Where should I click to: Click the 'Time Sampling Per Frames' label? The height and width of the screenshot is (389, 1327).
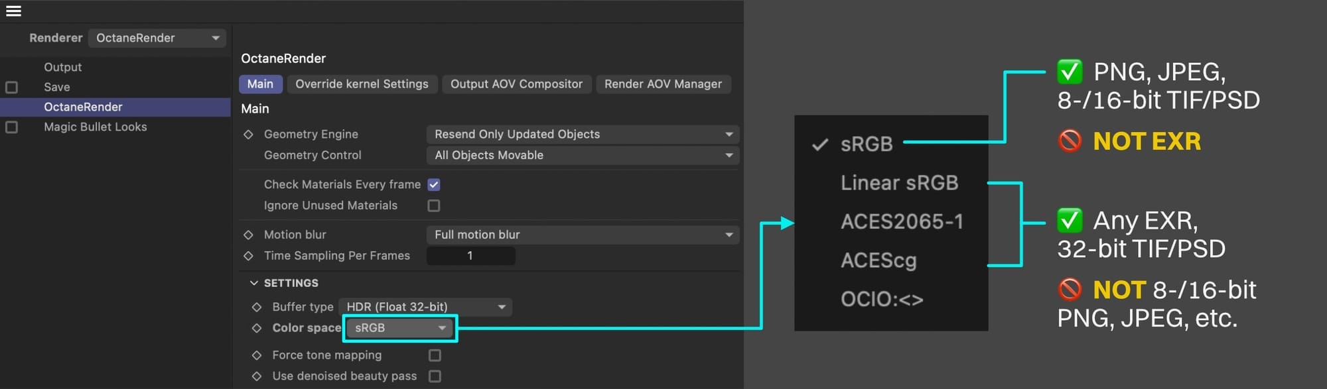337,256
